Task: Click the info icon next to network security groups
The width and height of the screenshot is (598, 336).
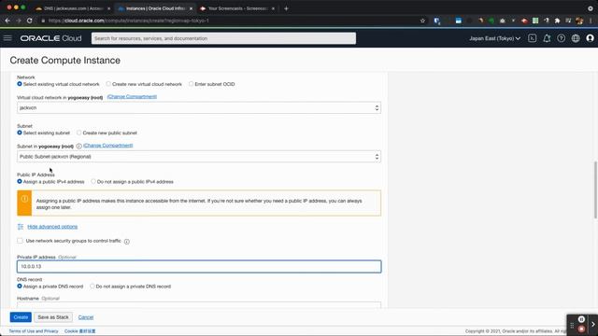Action: pos(127,242)
